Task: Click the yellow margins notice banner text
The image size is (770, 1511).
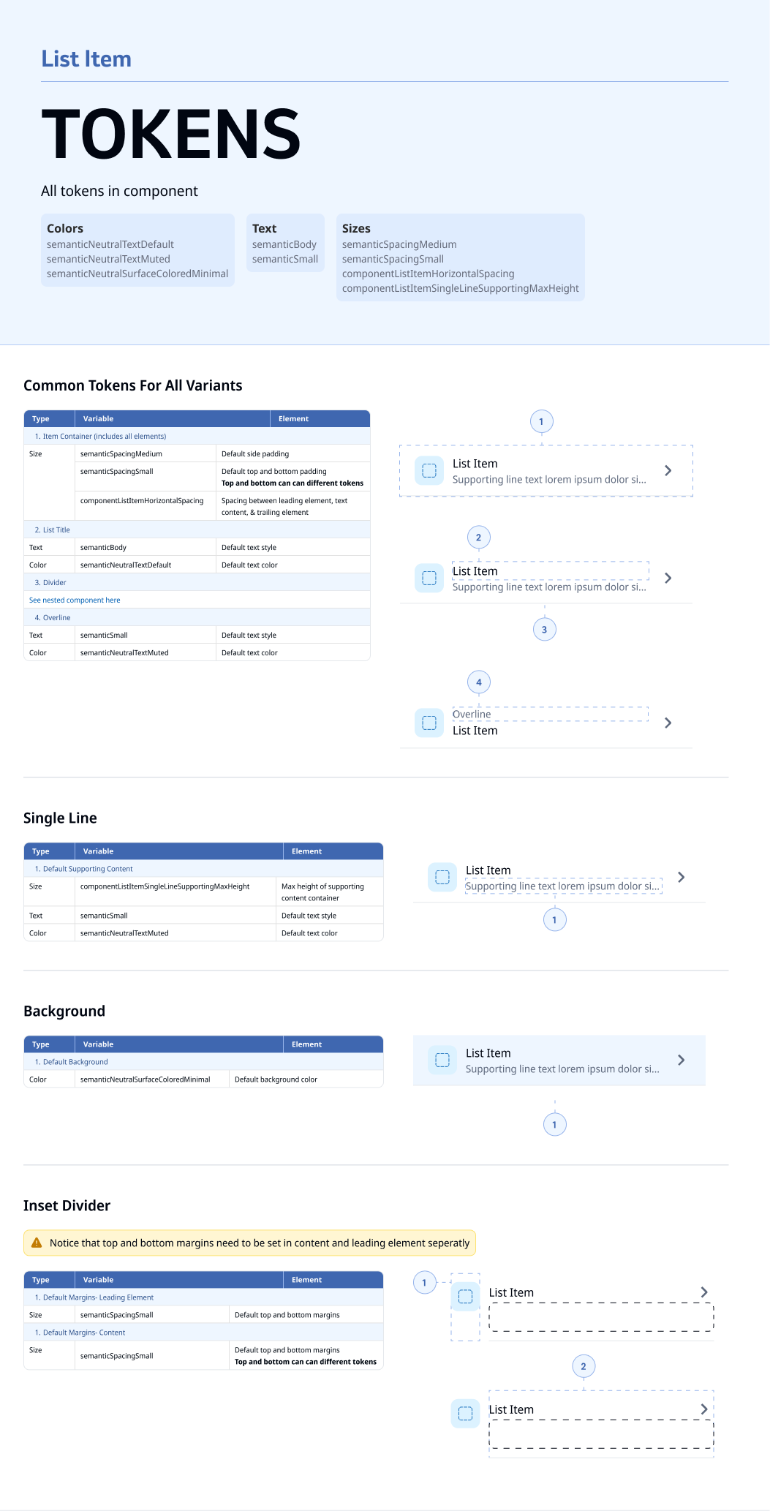Action: (260, 1243)
